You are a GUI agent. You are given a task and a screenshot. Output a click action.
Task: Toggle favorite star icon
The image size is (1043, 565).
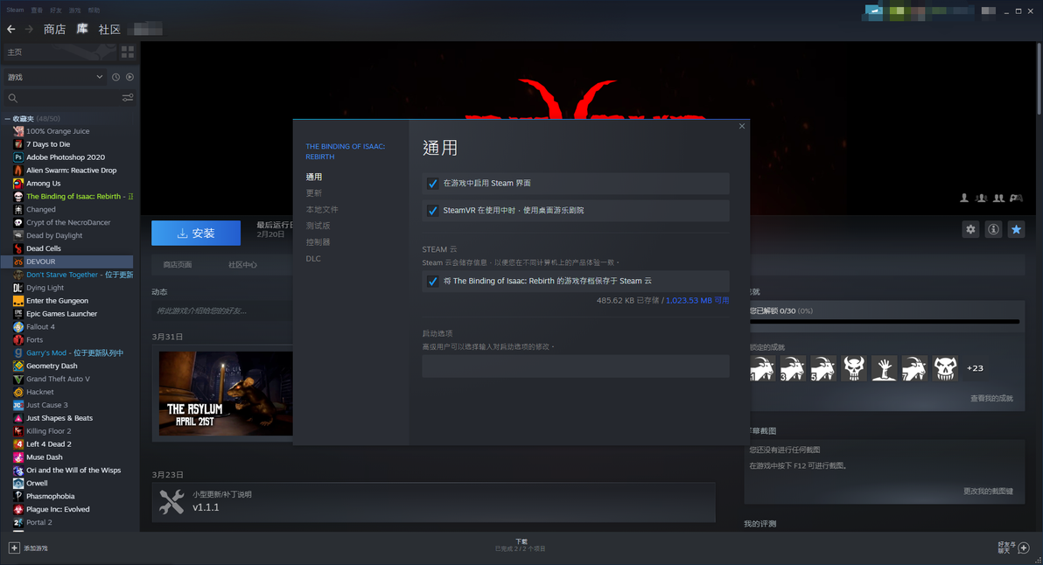coord(1016,229)
